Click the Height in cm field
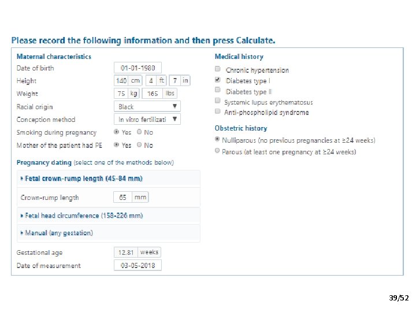The image size is (416, 312). (121, 81)
